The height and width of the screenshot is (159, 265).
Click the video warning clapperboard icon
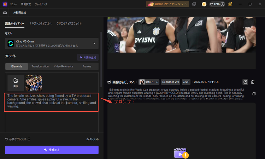coord(181,153)
